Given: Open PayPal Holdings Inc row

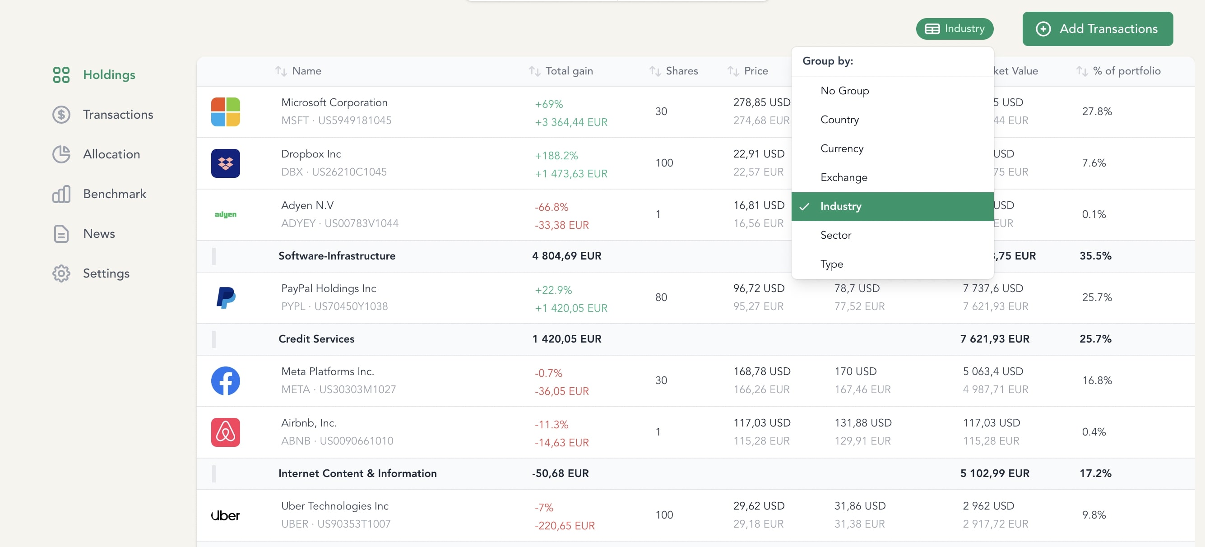Looking at the screenshot, I should coord(695,297).
